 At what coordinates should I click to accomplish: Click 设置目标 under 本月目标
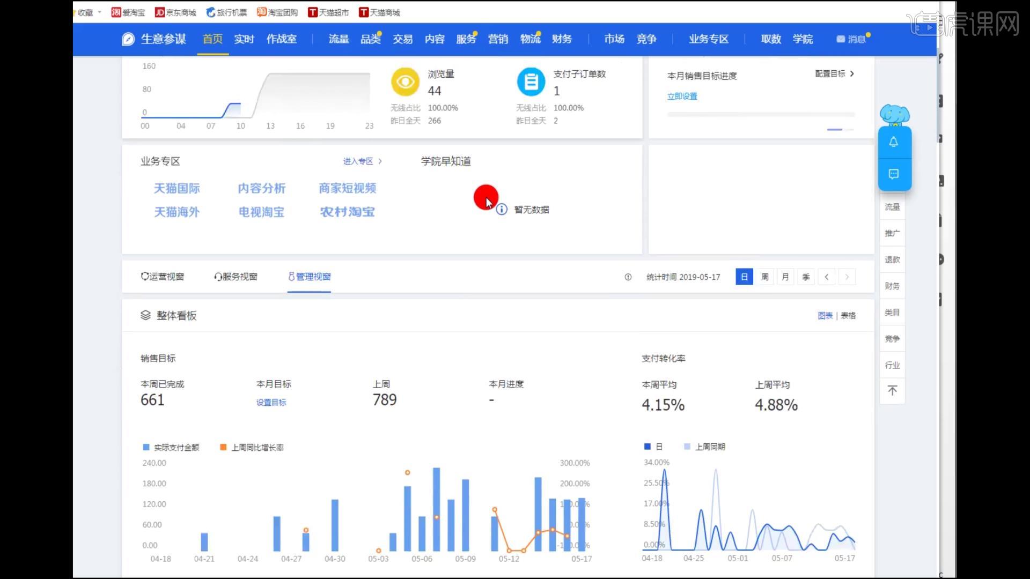[x=271, y=402]
